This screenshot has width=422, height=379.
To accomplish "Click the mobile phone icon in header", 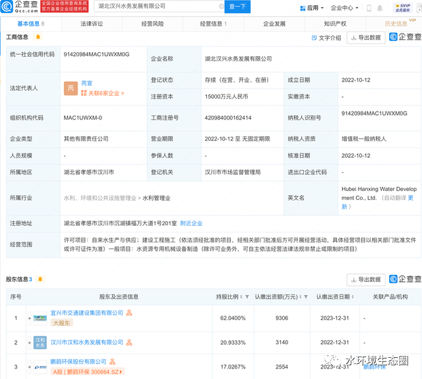I will [x=369, y=8].
